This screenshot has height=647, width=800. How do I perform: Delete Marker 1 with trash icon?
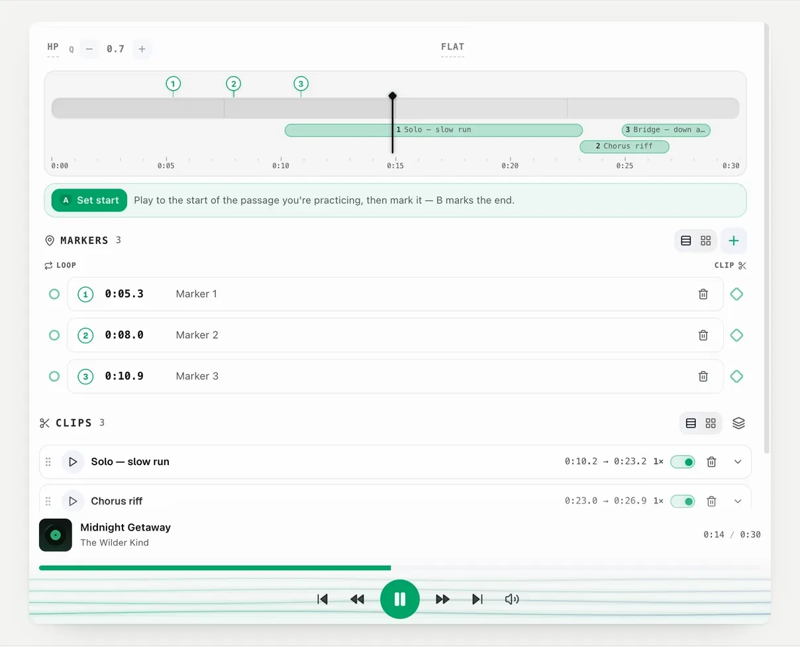pyautogui.click(x=703, y=294)
